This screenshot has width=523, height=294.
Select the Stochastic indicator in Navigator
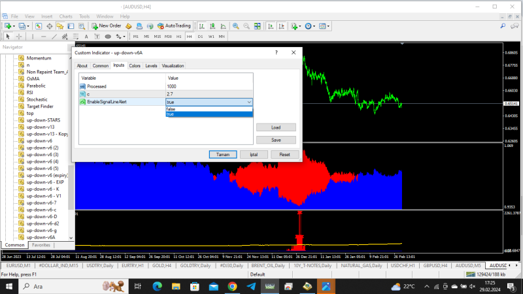point(37,99)
